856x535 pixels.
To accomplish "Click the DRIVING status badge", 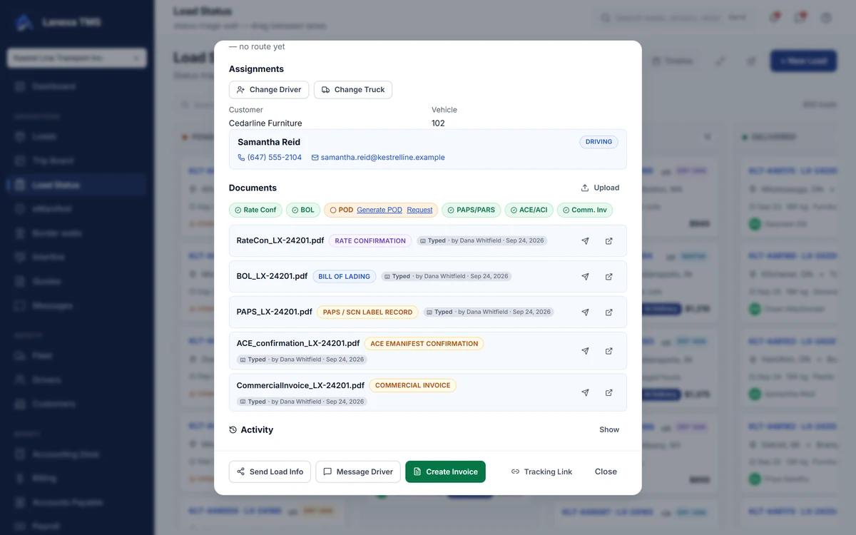I will (598, 142).
